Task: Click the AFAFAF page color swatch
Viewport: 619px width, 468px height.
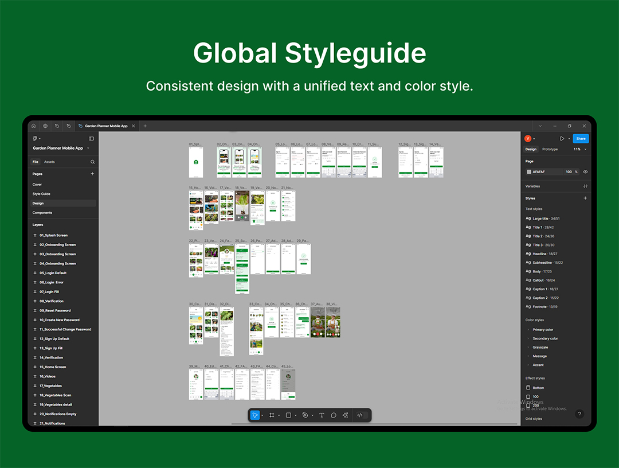Action: [x=528, y=172]
